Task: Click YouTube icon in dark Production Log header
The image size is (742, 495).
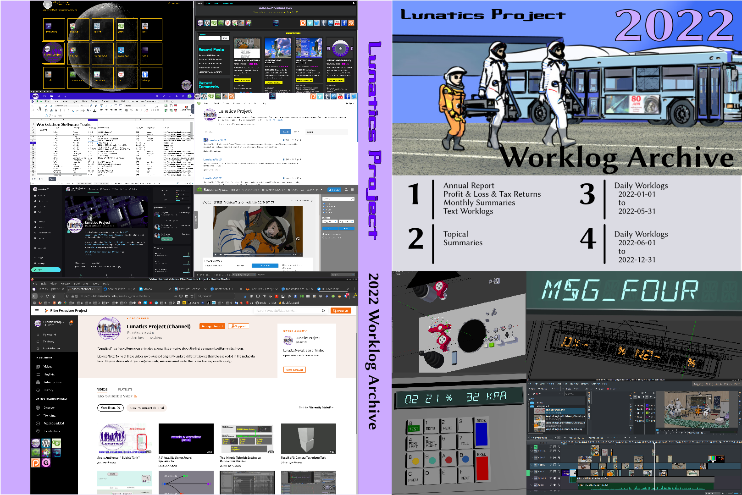Action: click(x=338, y=23)
